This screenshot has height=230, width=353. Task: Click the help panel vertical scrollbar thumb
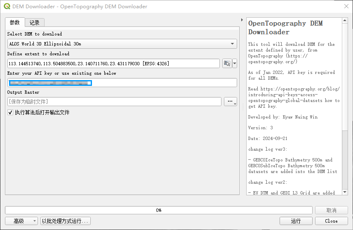coord(345,77)
